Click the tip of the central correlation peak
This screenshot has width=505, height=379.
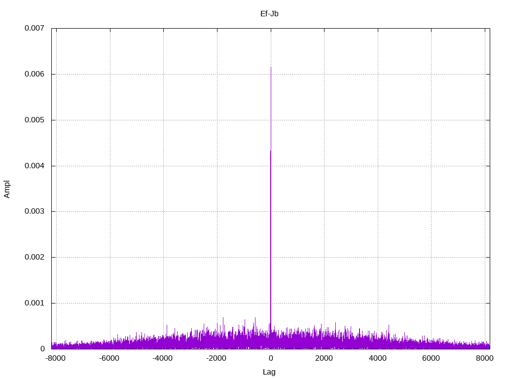tap(271, 67)
